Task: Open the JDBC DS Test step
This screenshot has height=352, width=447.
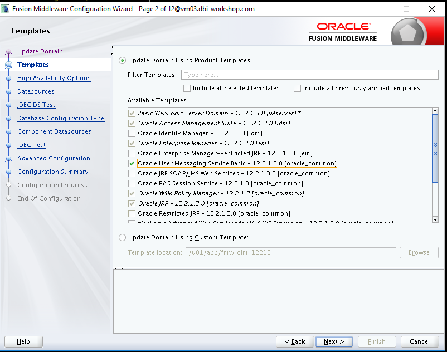Action: [36, 105]
